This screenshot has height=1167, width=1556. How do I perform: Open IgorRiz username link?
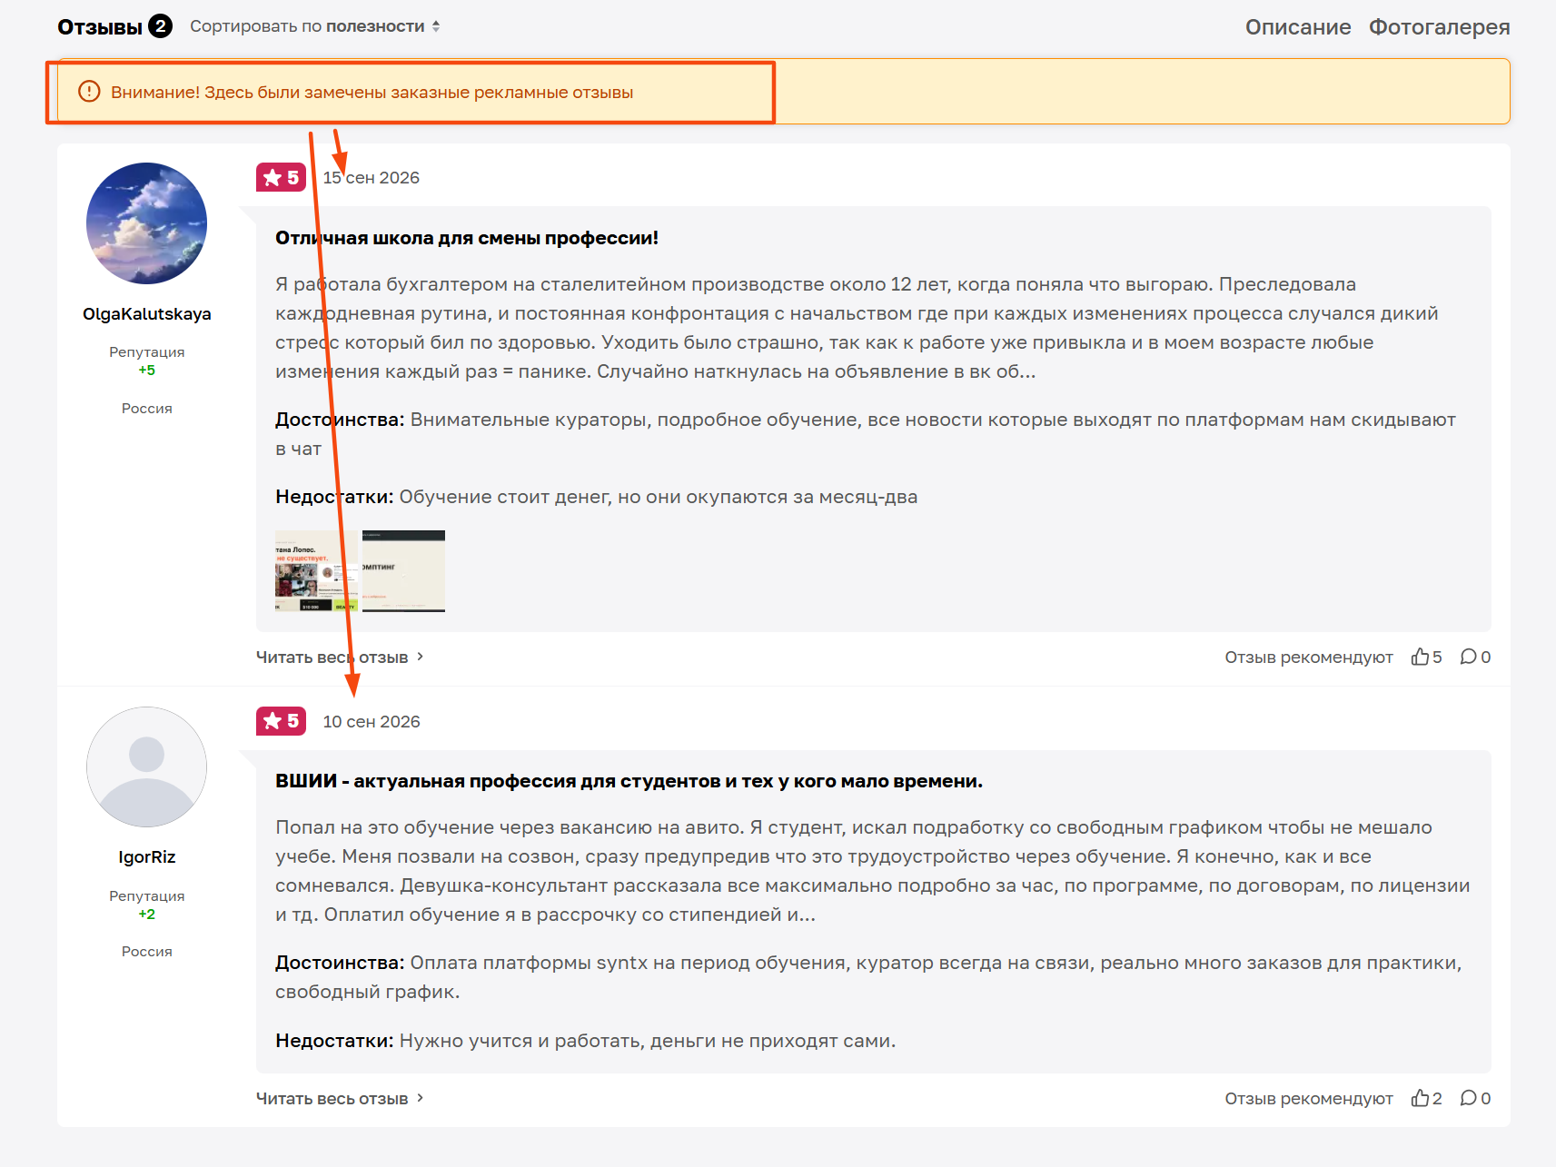(x=146, y=856)
